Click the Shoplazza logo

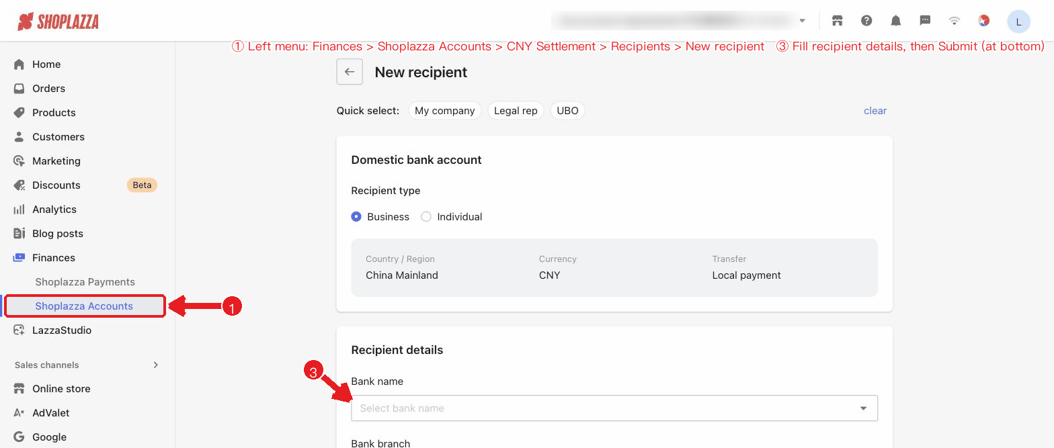[x=58, y=21]
